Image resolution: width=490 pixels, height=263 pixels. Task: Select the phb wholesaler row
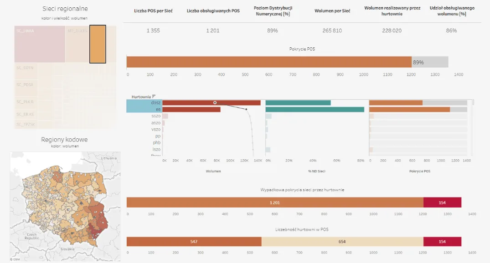(156, 142)
